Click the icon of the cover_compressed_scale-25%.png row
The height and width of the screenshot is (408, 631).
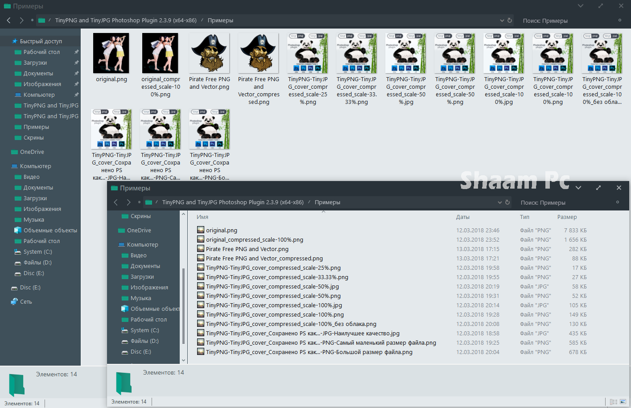point(201,268)
